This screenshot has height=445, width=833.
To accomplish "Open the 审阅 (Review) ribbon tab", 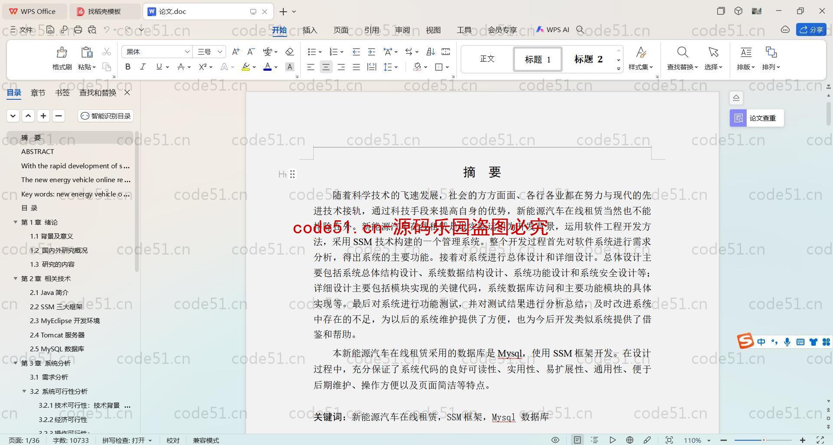I will pos(402,30).
